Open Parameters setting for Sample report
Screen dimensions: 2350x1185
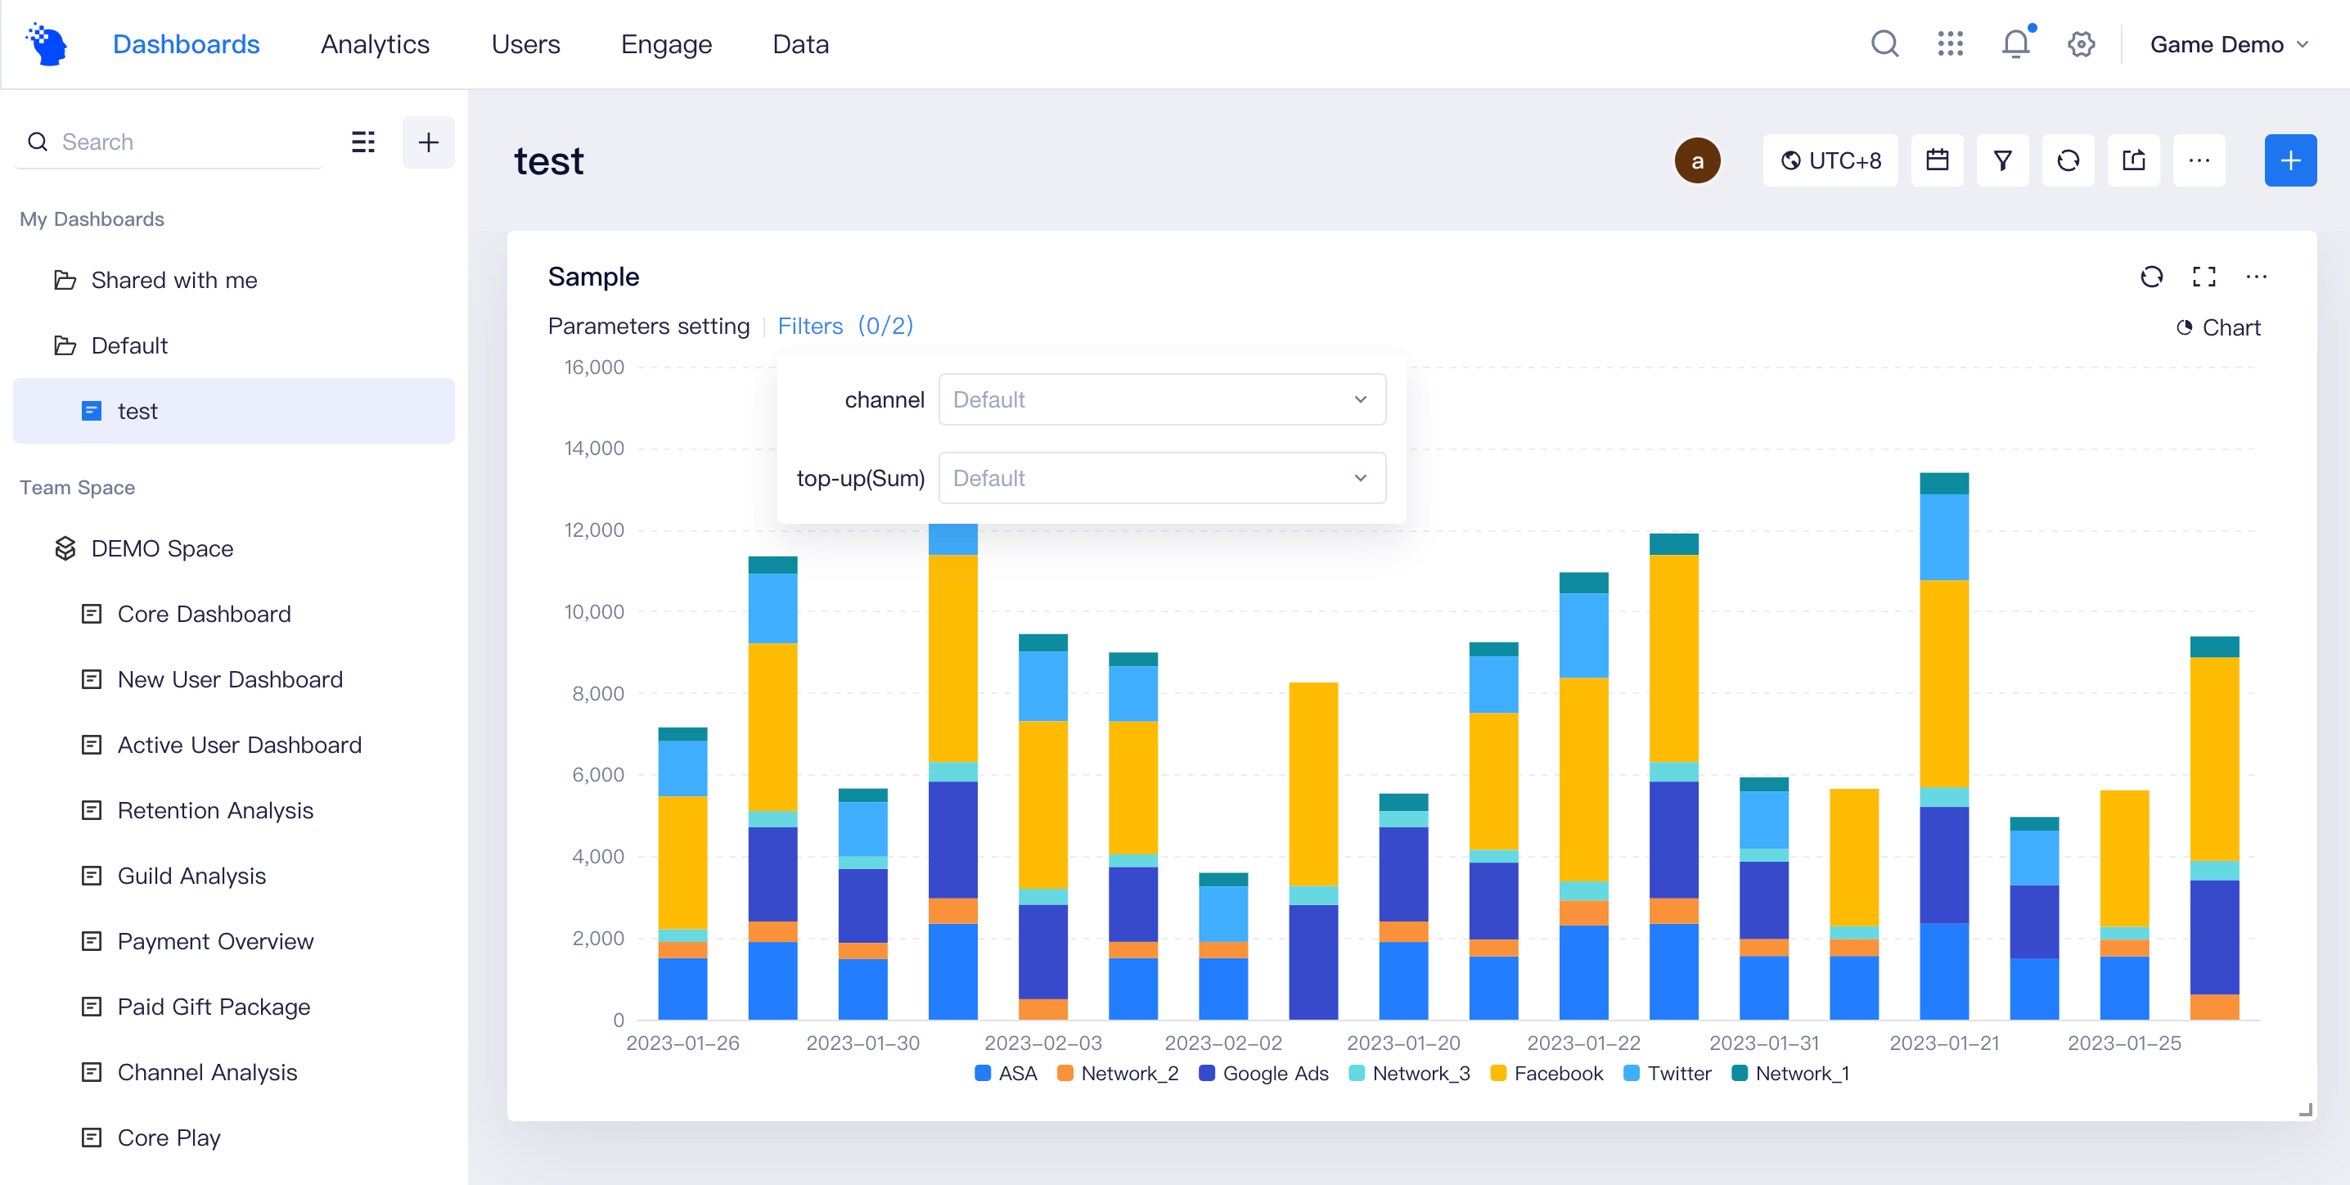649,326
